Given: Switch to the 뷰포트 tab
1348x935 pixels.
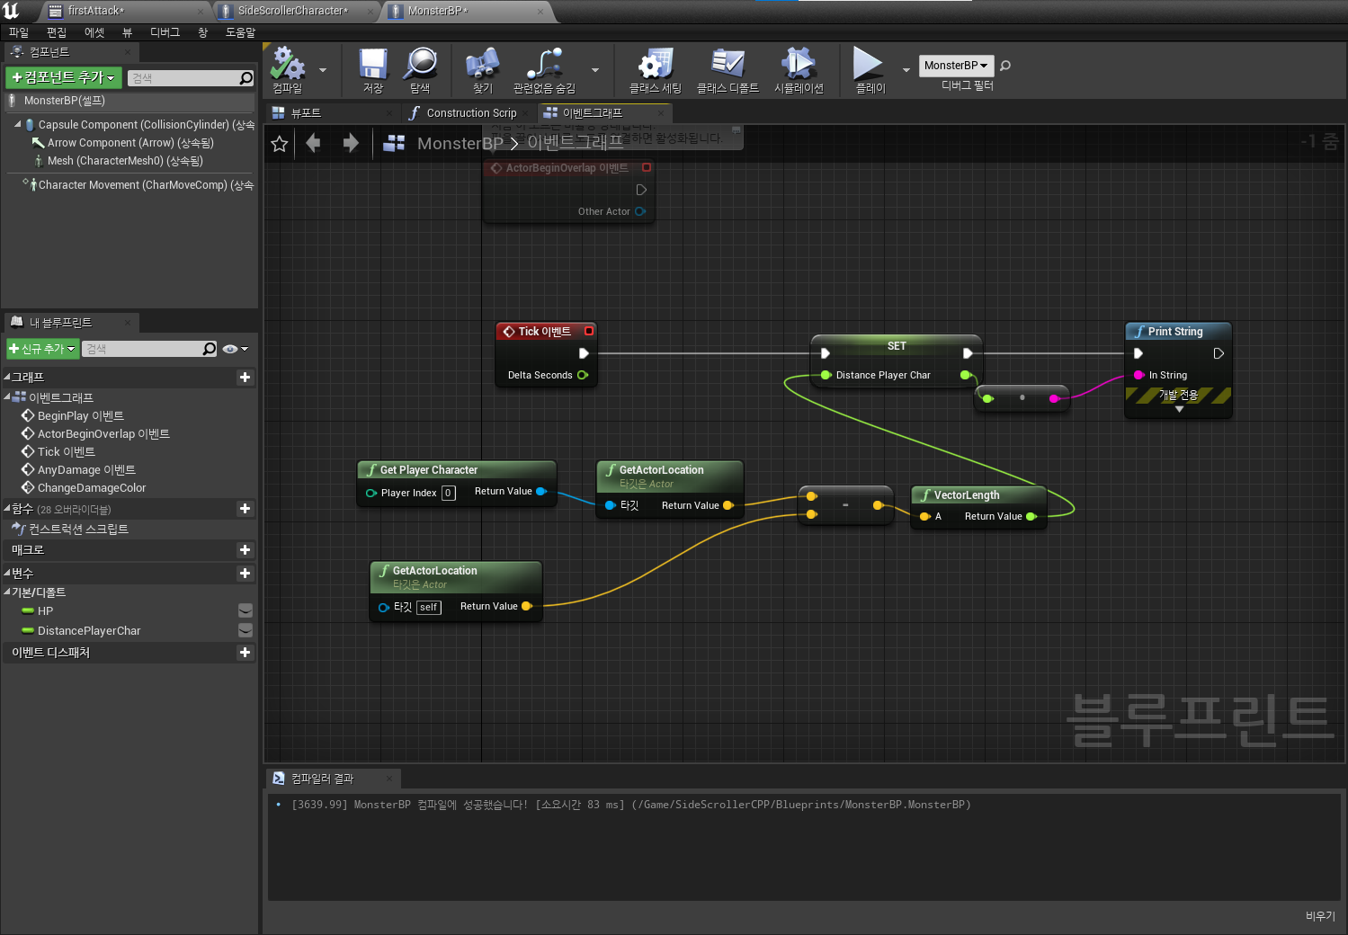Looking at the screenshot, I should 334,112.
